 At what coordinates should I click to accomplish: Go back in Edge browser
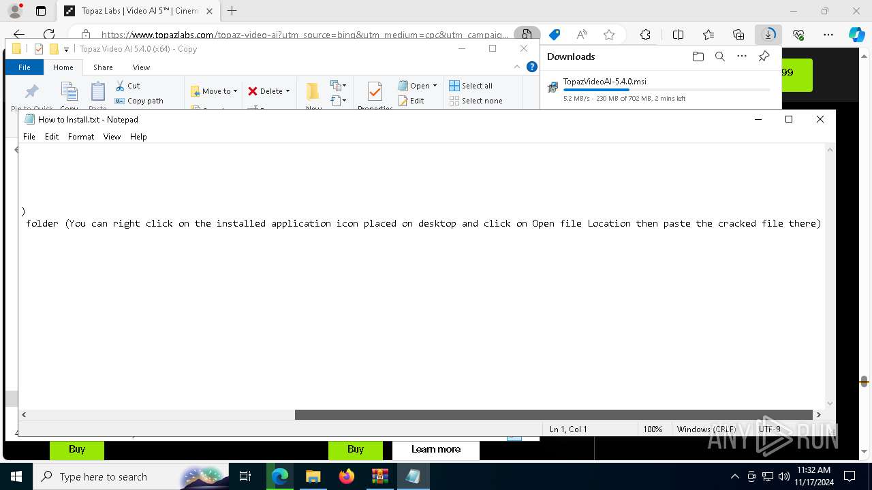pos(19,35)
